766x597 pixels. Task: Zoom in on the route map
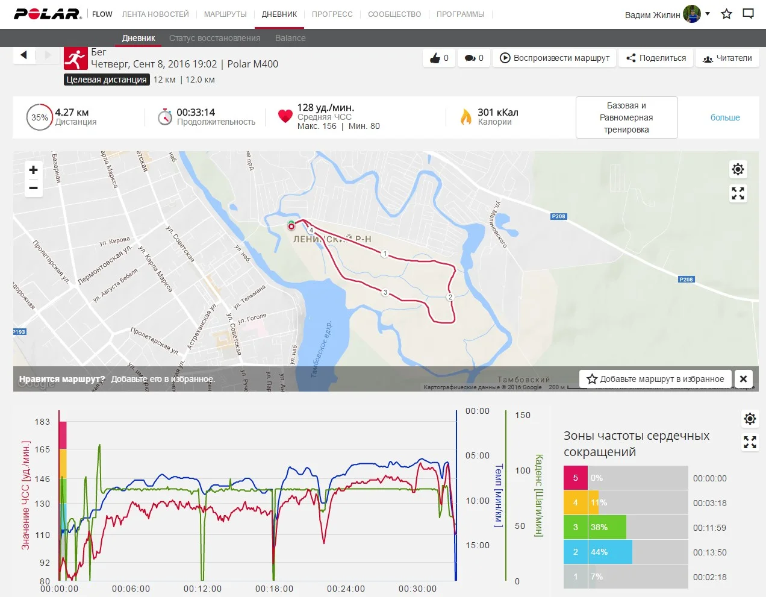tap(34, 170)
